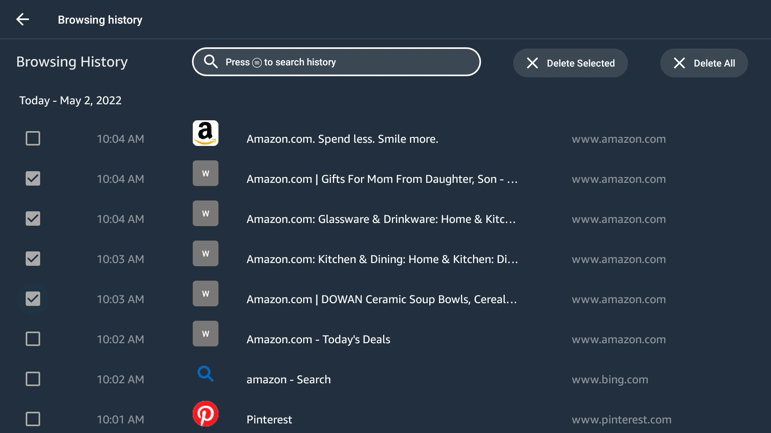Focus the search history field
The width and height of the screenshot is (771, 433).
(x=337, y=62)
